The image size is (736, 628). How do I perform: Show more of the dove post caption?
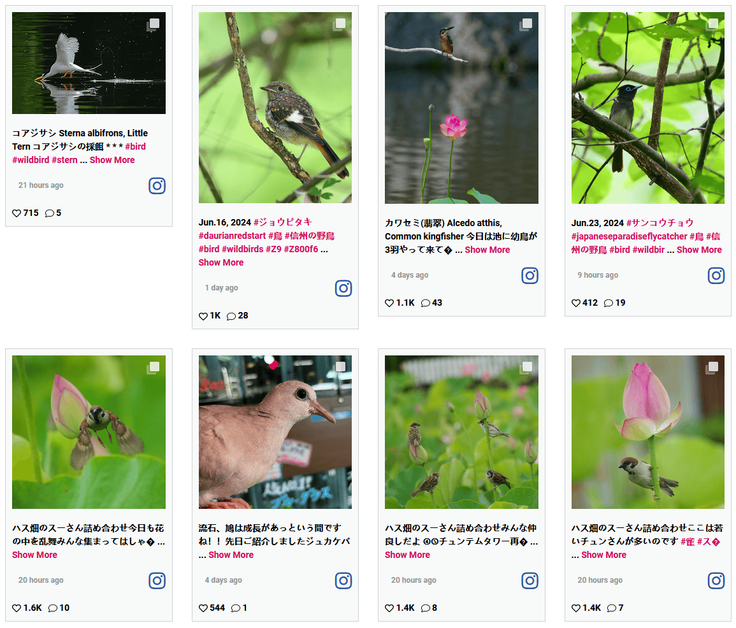click(231, 555)
